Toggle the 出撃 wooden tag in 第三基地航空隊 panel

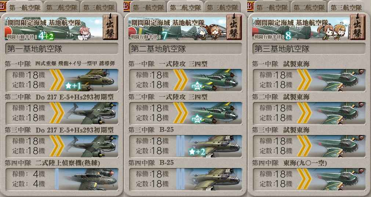(x=357, y=27)
